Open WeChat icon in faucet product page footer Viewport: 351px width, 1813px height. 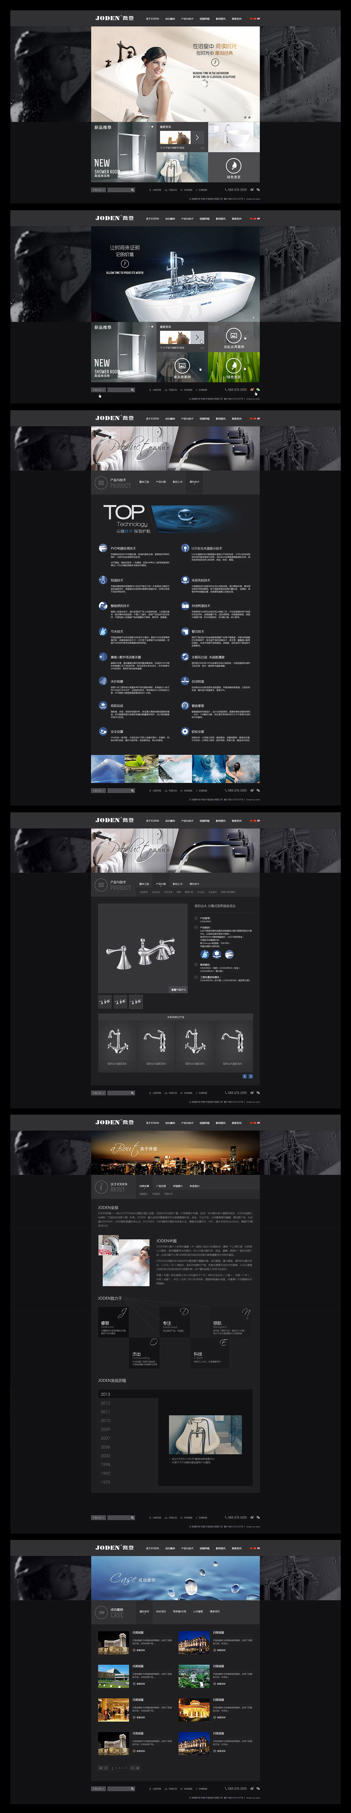(x=258, y=1093)
